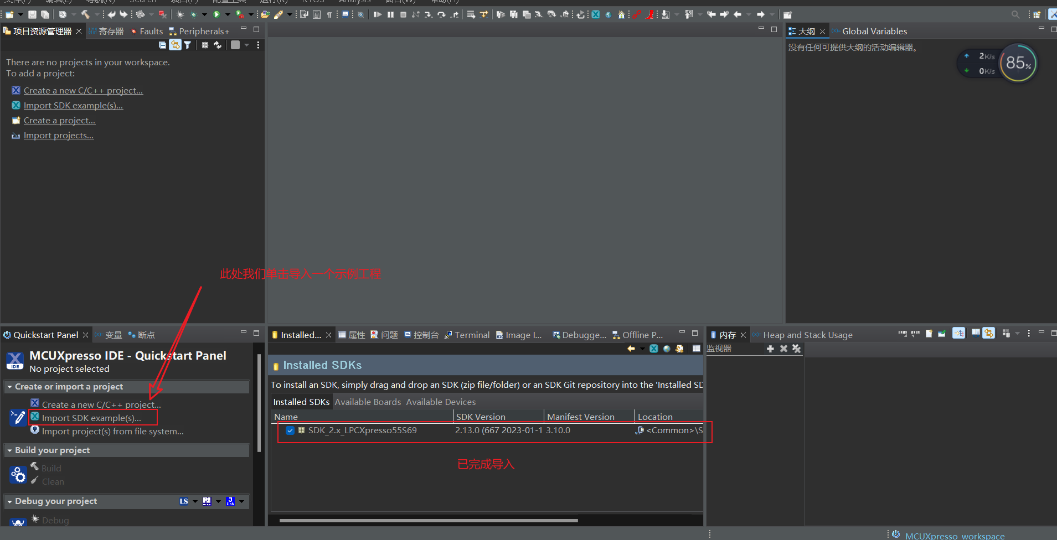Viewport: 1057px width, 540px height.
Task: Click the Save icon in the main toolbar
Action: pyautogui.click(x=32, y=14)
